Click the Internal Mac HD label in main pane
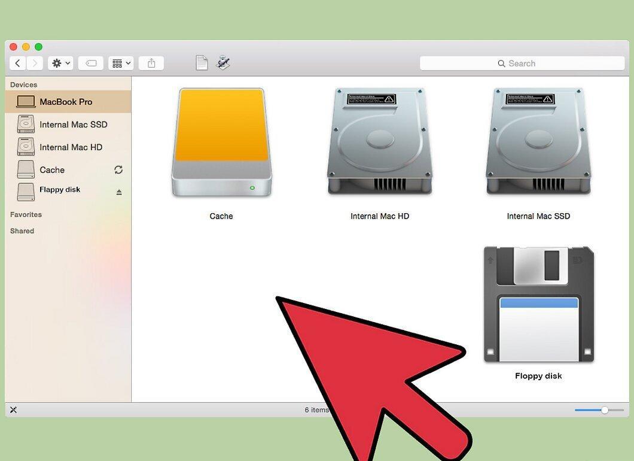The height and width of the screenshot is (461, 634). [380, 216]
